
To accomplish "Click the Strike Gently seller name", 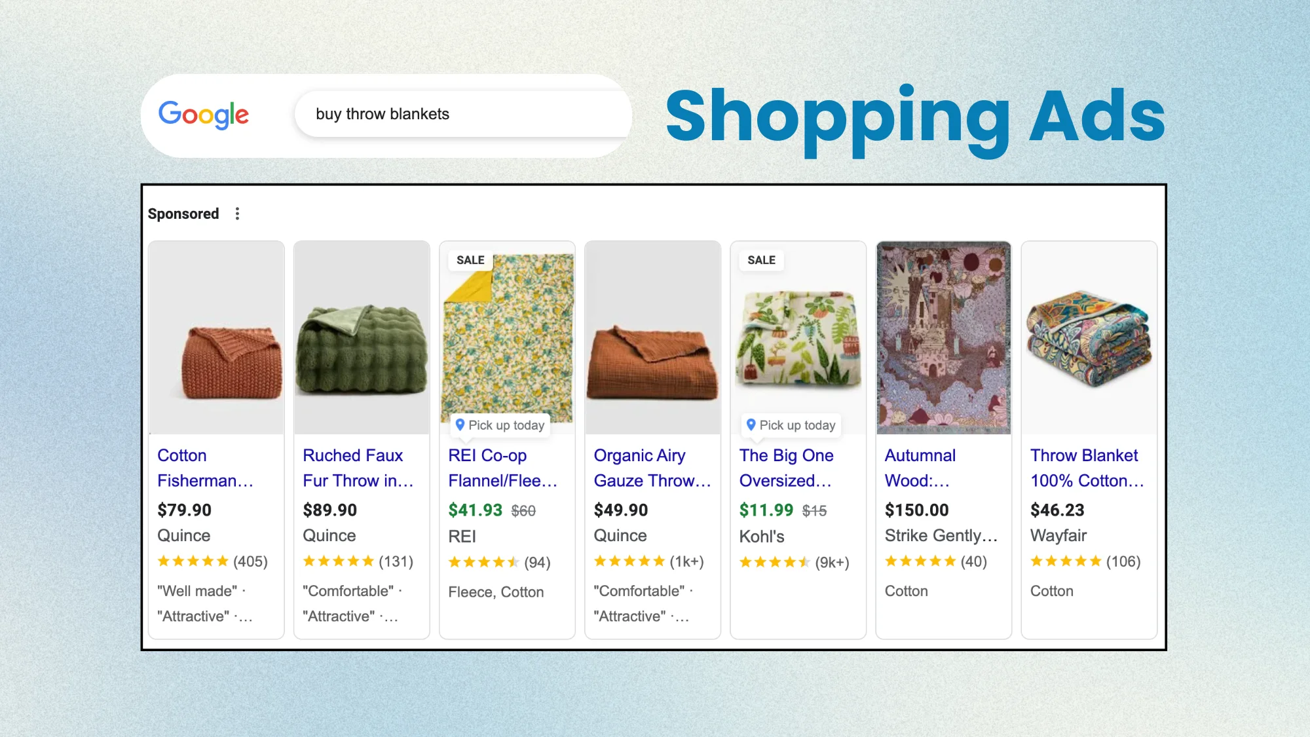I will click(x=941, y=535).
